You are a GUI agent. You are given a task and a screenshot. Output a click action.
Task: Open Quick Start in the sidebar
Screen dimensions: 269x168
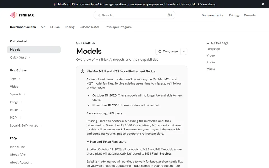18,57
